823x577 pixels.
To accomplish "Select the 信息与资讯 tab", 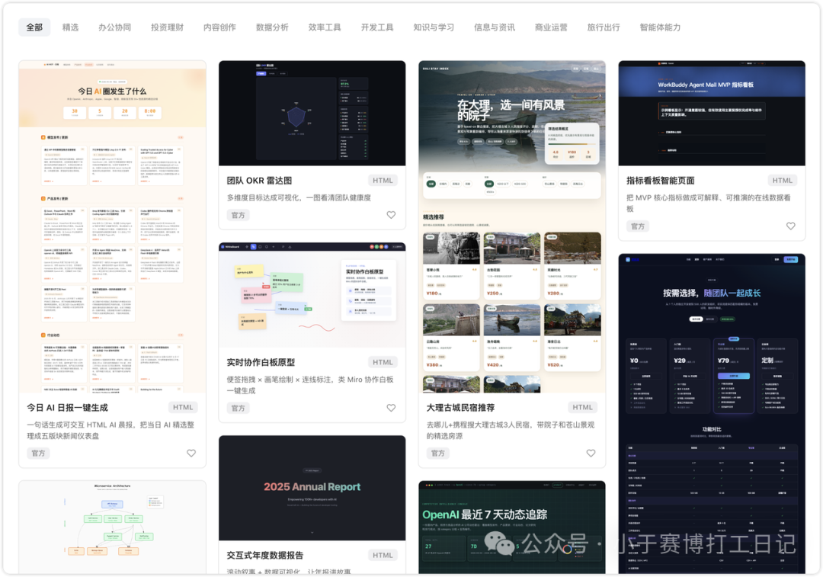I will tap(495, 27).
